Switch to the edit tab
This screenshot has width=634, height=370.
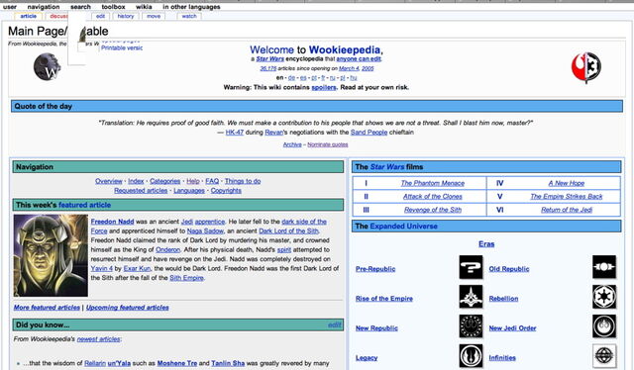tap(100, 16)
